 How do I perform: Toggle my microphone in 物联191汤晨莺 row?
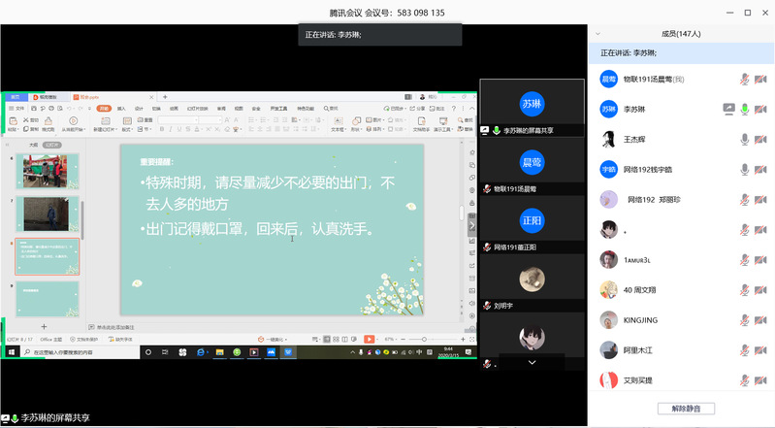tap(745, 80)
